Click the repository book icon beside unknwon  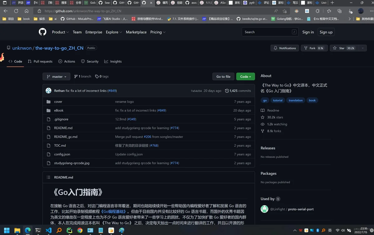[x=9, y=48]
